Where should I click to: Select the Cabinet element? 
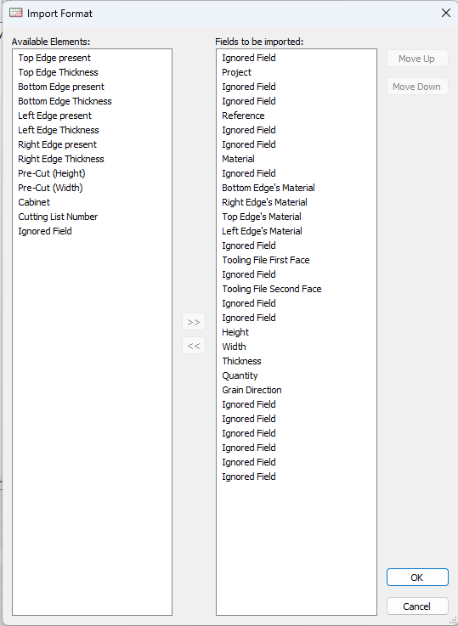(x=34, y=202)
